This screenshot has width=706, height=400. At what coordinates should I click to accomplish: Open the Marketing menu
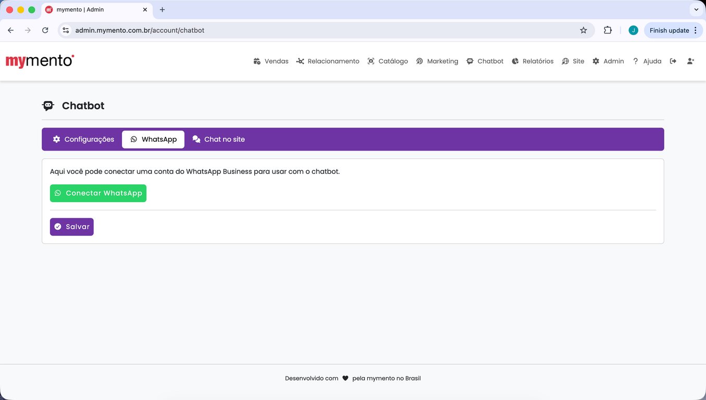[x=437, y=61]
